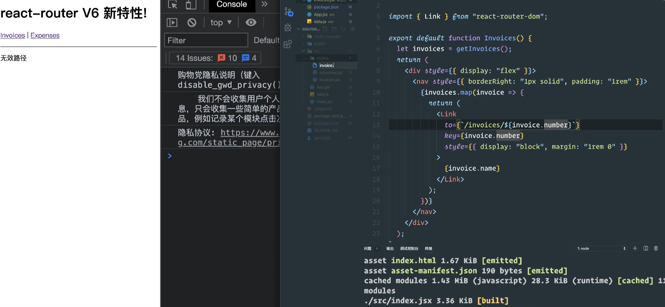Open the Expenses link on the page
665x307 pixels.
(45, 35)
